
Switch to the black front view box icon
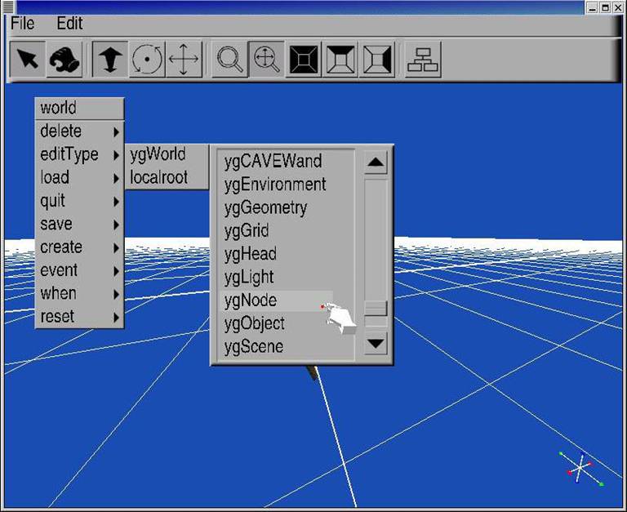point(304,59)
